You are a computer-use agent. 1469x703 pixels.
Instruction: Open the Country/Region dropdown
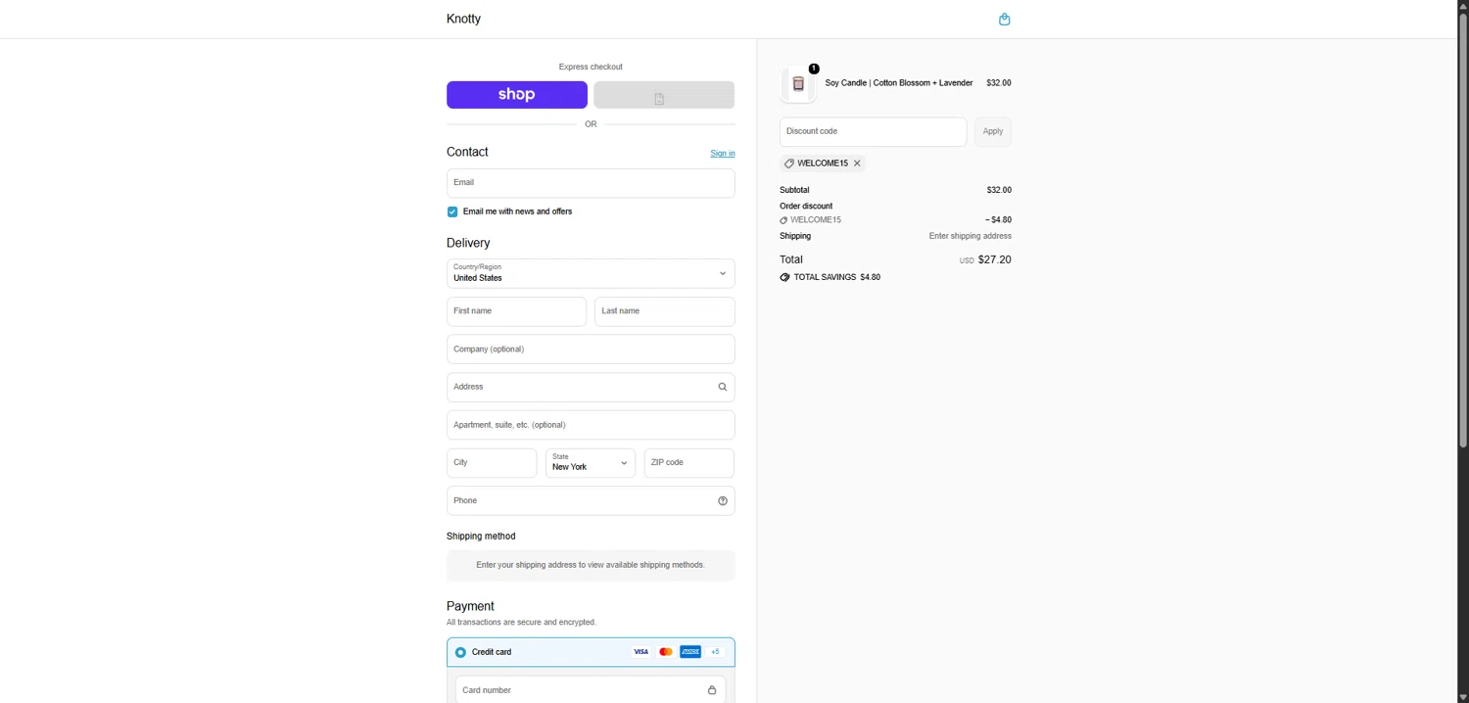pyautogui.click(x=591, y=273)
